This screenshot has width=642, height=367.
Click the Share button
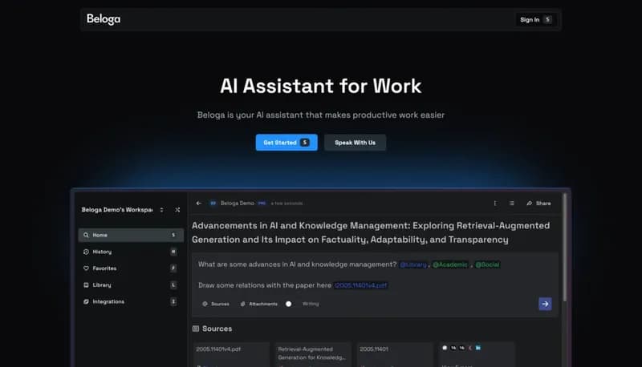pyautogui.click(x=538, y=203)
